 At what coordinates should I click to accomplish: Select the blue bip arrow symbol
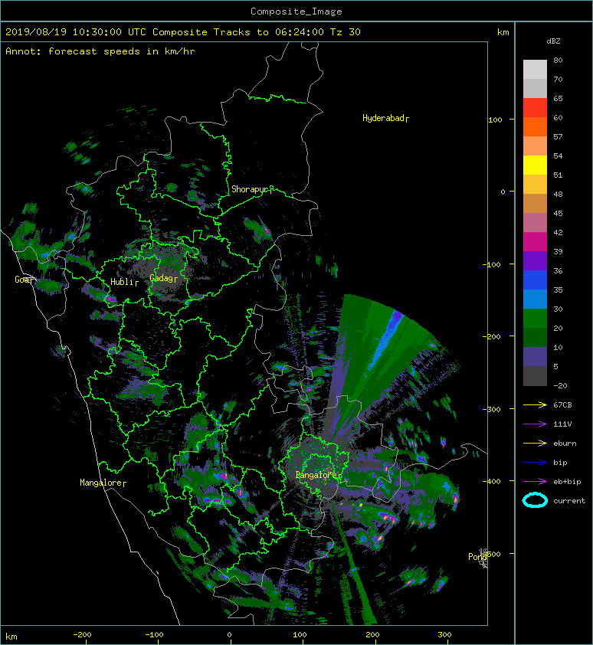(x=535, y=463)
